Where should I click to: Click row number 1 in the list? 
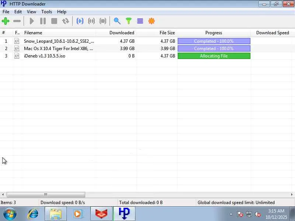tap(6, 41)
